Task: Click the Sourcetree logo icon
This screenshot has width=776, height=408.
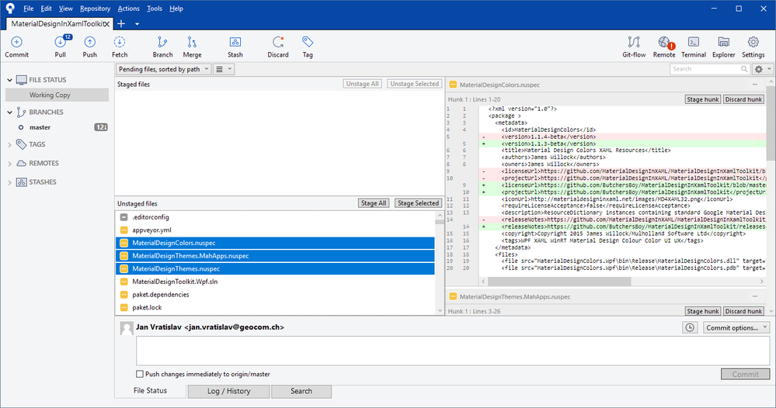Action: coord(10,9)
